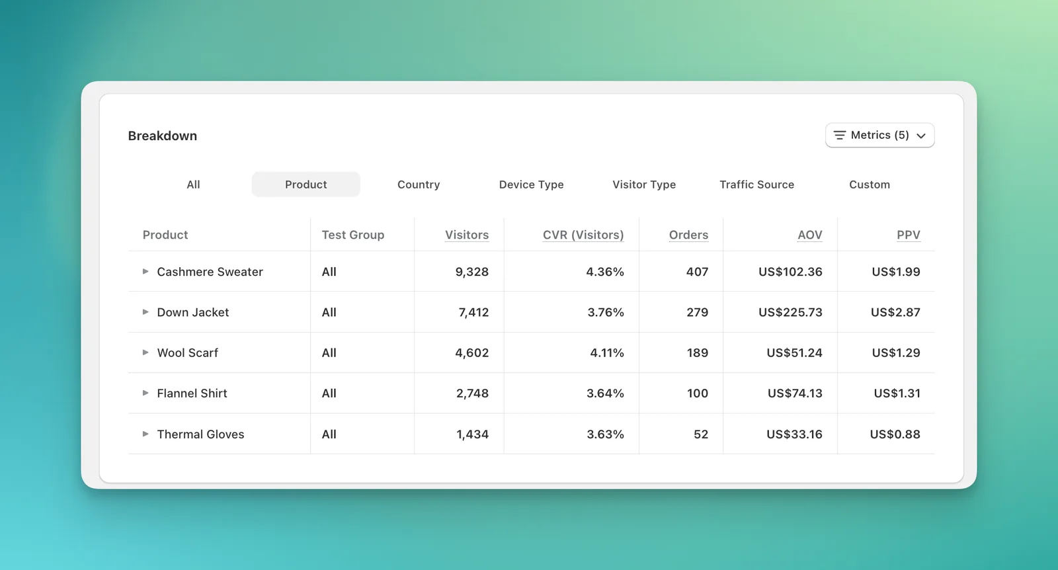Click the US$225.73 AOV value
The width and height of the screenshot is (1058, 570).
coord(790,312)
